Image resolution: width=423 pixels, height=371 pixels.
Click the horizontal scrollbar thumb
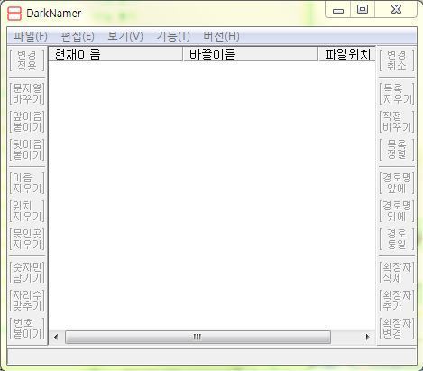coord(198,337)
